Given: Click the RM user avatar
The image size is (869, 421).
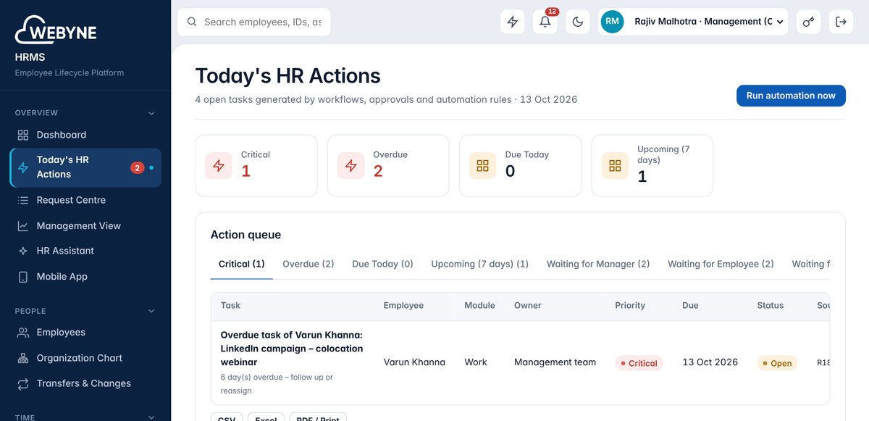Looking at the screenshot, I should click(612, 22).
